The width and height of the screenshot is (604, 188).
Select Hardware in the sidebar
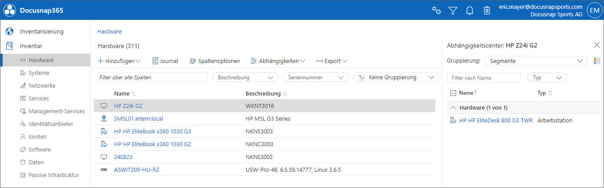click(x=41, y=60)
